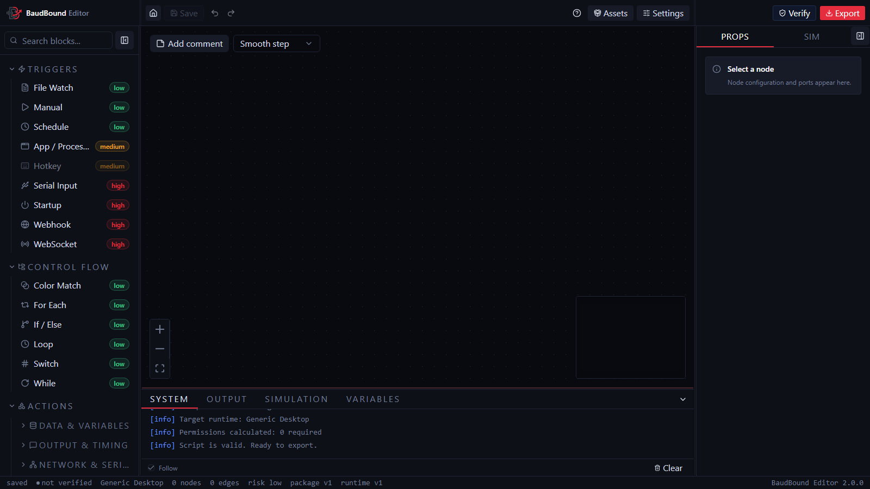This screenshot has width=870, height=489.
Task: Add a comment to the canvas
Action: pyautogui.click(x=190, y=43)
